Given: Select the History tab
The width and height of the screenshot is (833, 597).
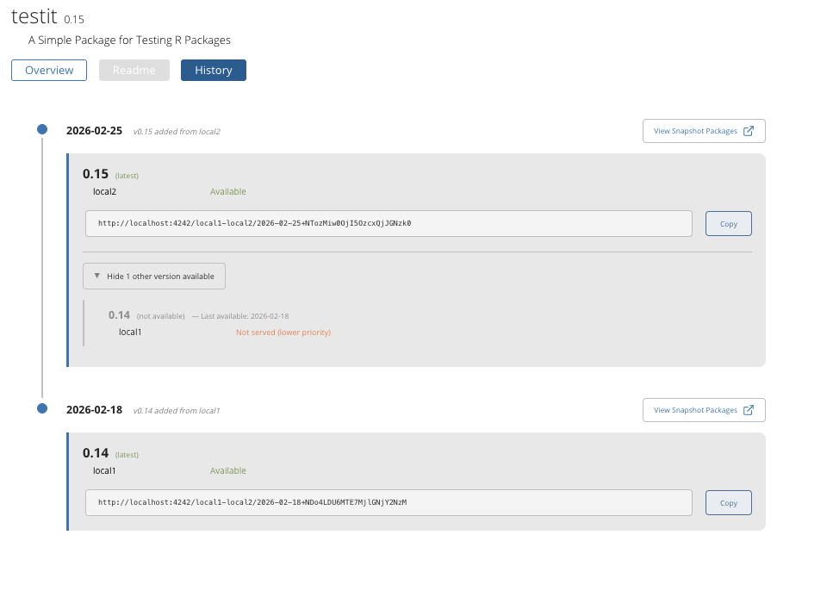Looking at the screenshot, I should point(213,71).
